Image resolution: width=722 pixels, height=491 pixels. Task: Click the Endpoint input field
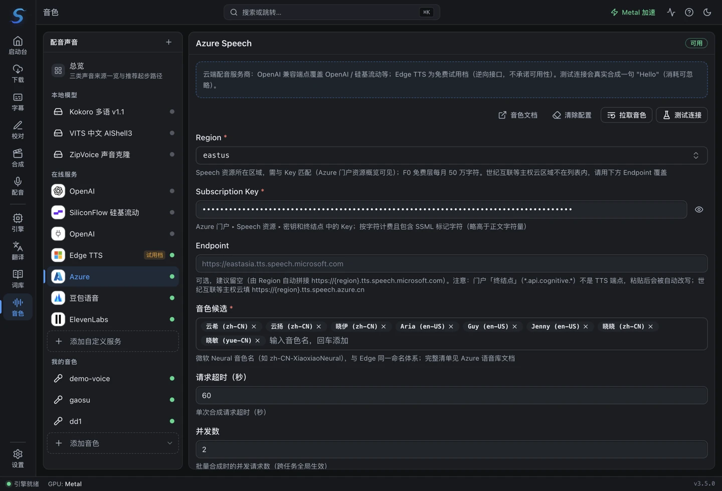tap(451, 264)
